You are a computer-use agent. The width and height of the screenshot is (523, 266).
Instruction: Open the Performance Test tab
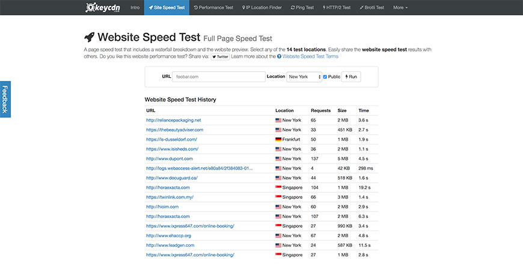click(x=213, y=8)
